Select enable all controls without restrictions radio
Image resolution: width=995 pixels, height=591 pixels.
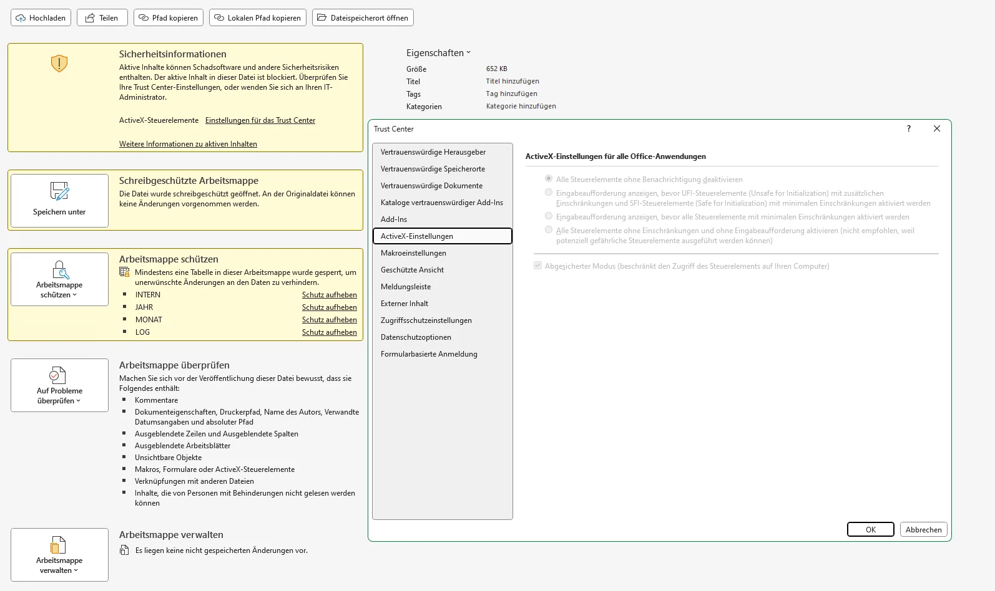[549, 229]
